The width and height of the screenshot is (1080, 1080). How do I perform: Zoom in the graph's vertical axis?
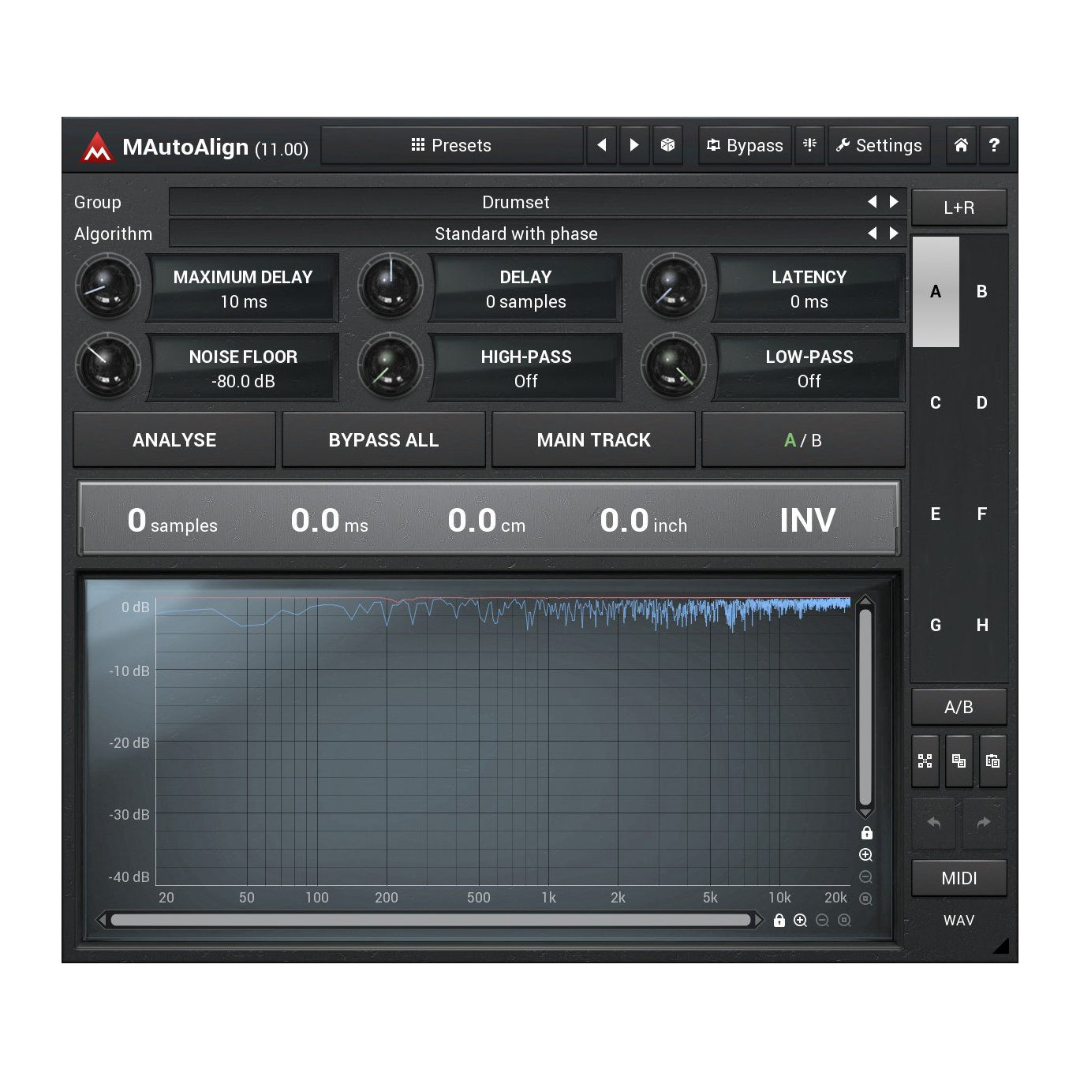(x=865, y=855)
